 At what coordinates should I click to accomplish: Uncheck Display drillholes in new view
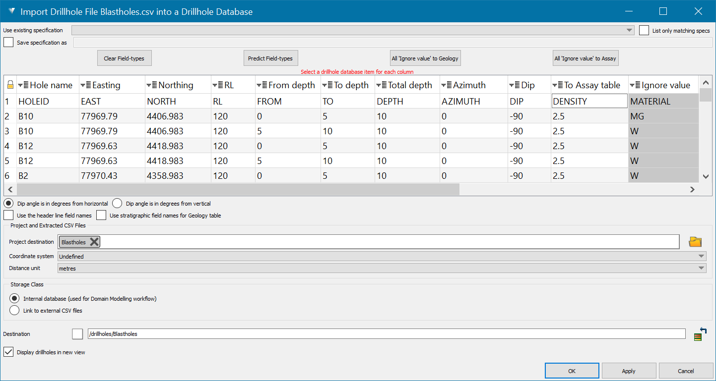pyautogui.click(x=8, y=352)
